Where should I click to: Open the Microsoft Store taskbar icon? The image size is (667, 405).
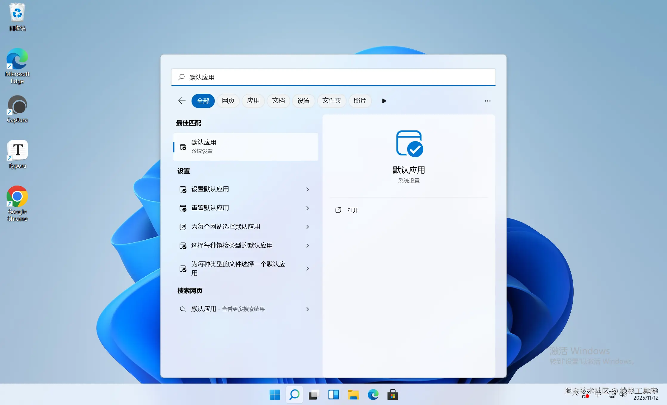tap(393, 395)
